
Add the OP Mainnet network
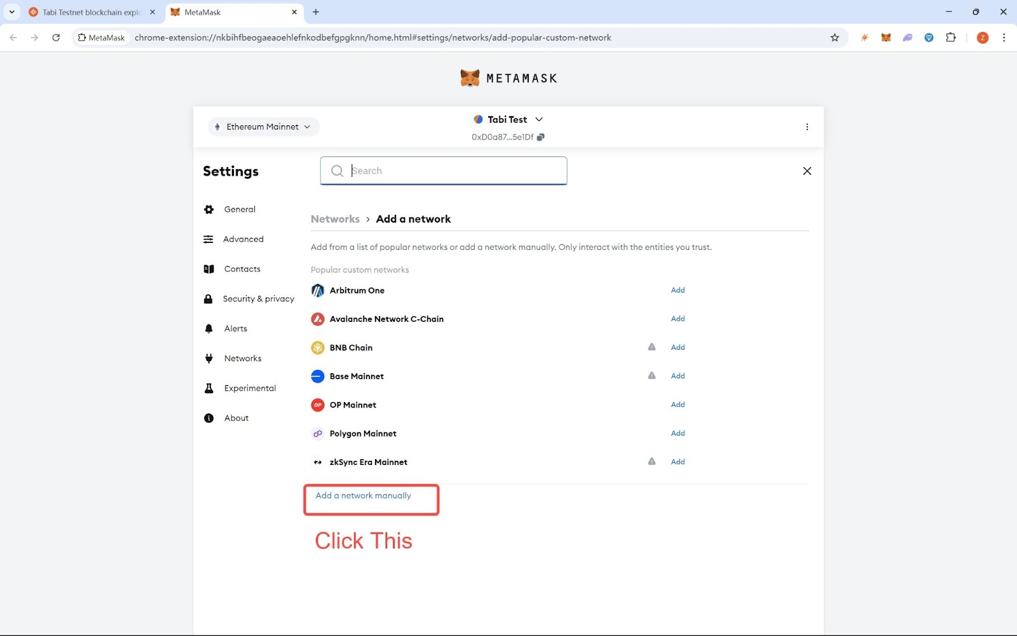click(678, 404)
